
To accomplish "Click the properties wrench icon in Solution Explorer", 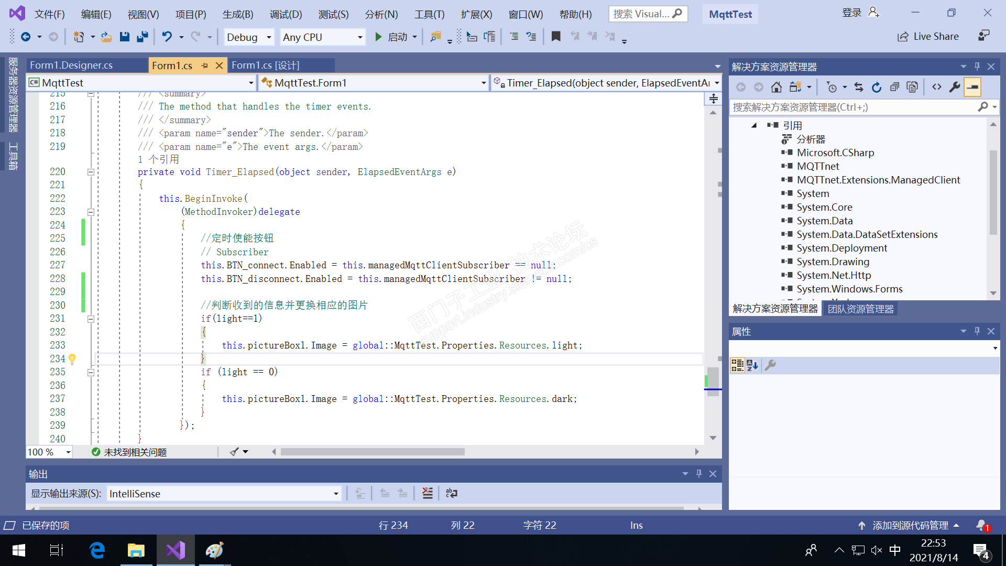I will [955, 87].
